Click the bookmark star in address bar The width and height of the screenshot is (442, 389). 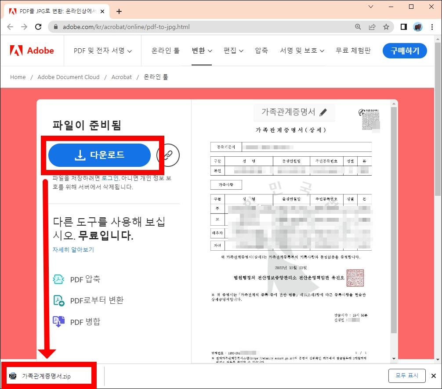coord(386,26)
